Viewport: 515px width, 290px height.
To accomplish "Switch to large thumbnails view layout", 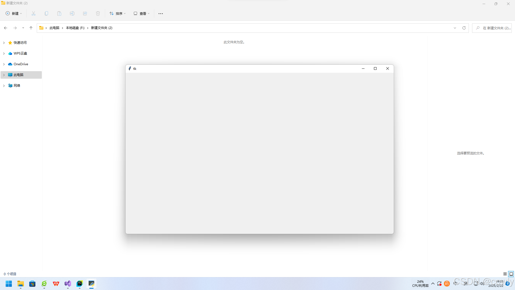I will point(511,274).
